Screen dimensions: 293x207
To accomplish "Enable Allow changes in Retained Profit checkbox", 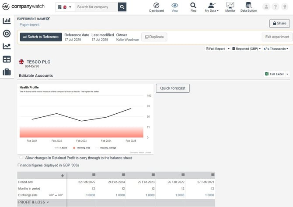I will pos(21,157).
